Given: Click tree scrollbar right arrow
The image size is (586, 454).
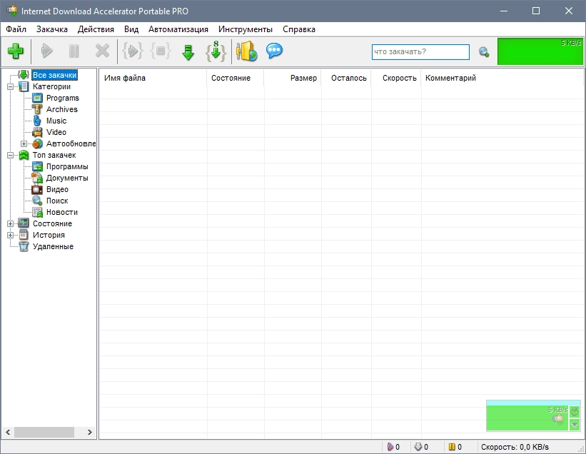Looking at the screenshot, I should [x=90, y=433].
